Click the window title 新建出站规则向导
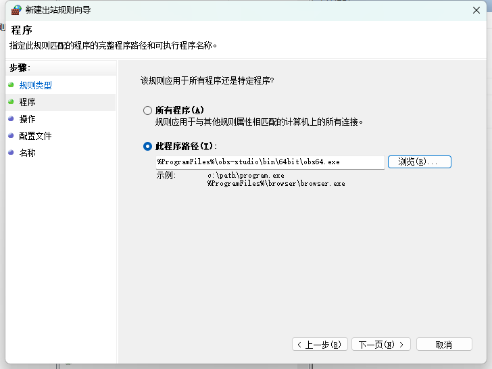The image size is (492, 369). tap(58, 10)
